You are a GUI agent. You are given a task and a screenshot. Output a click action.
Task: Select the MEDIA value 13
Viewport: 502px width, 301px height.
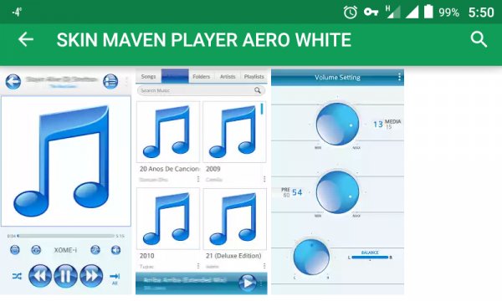(x=378, y=124)
